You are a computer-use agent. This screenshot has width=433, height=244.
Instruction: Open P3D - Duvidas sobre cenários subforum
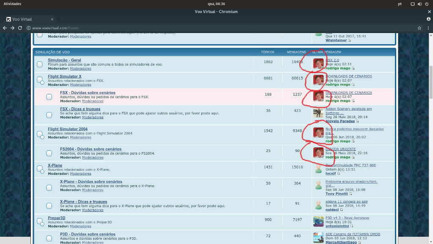click(88, 234)
